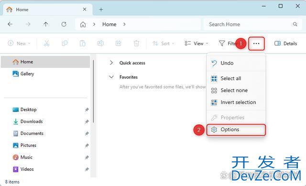Click the pin icon next to Downloads
Image resolution: width=306 pixels, height=186 pixels.
click(87, 122)
